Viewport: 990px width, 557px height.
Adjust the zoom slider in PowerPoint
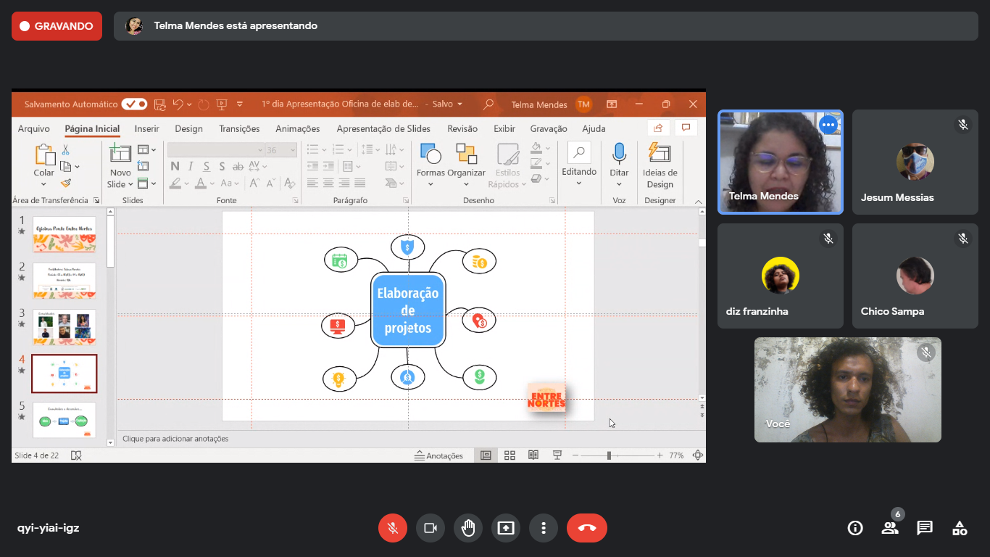pos(609,455)
